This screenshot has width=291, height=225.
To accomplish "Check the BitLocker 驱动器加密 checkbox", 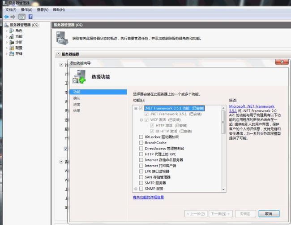I will [141, 137].
